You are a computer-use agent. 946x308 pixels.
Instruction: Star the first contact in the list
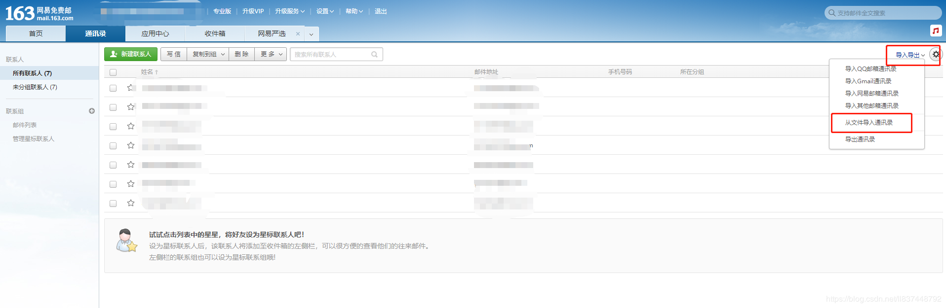(x=131, y=88)
